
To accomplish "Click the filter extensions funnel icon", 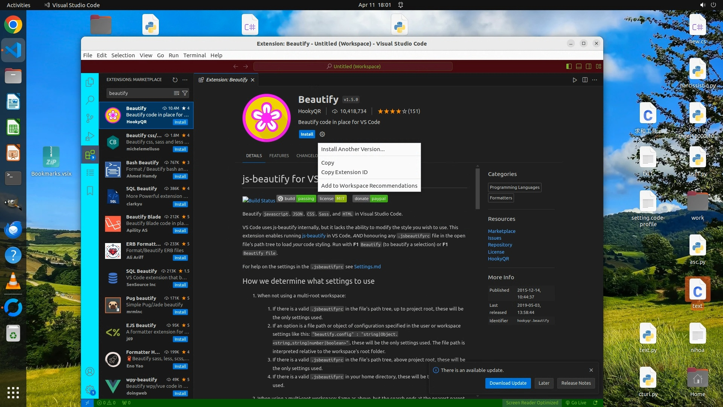I will [185, 93].
